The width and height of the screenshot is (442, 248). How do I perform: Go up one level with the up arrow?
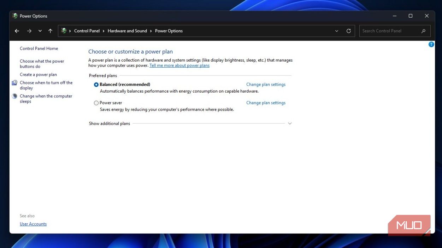50,31
